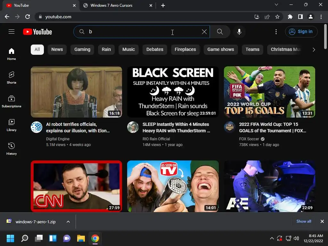
Task: Open the CNN video thumbnail
Action: (x=76, y=186)
